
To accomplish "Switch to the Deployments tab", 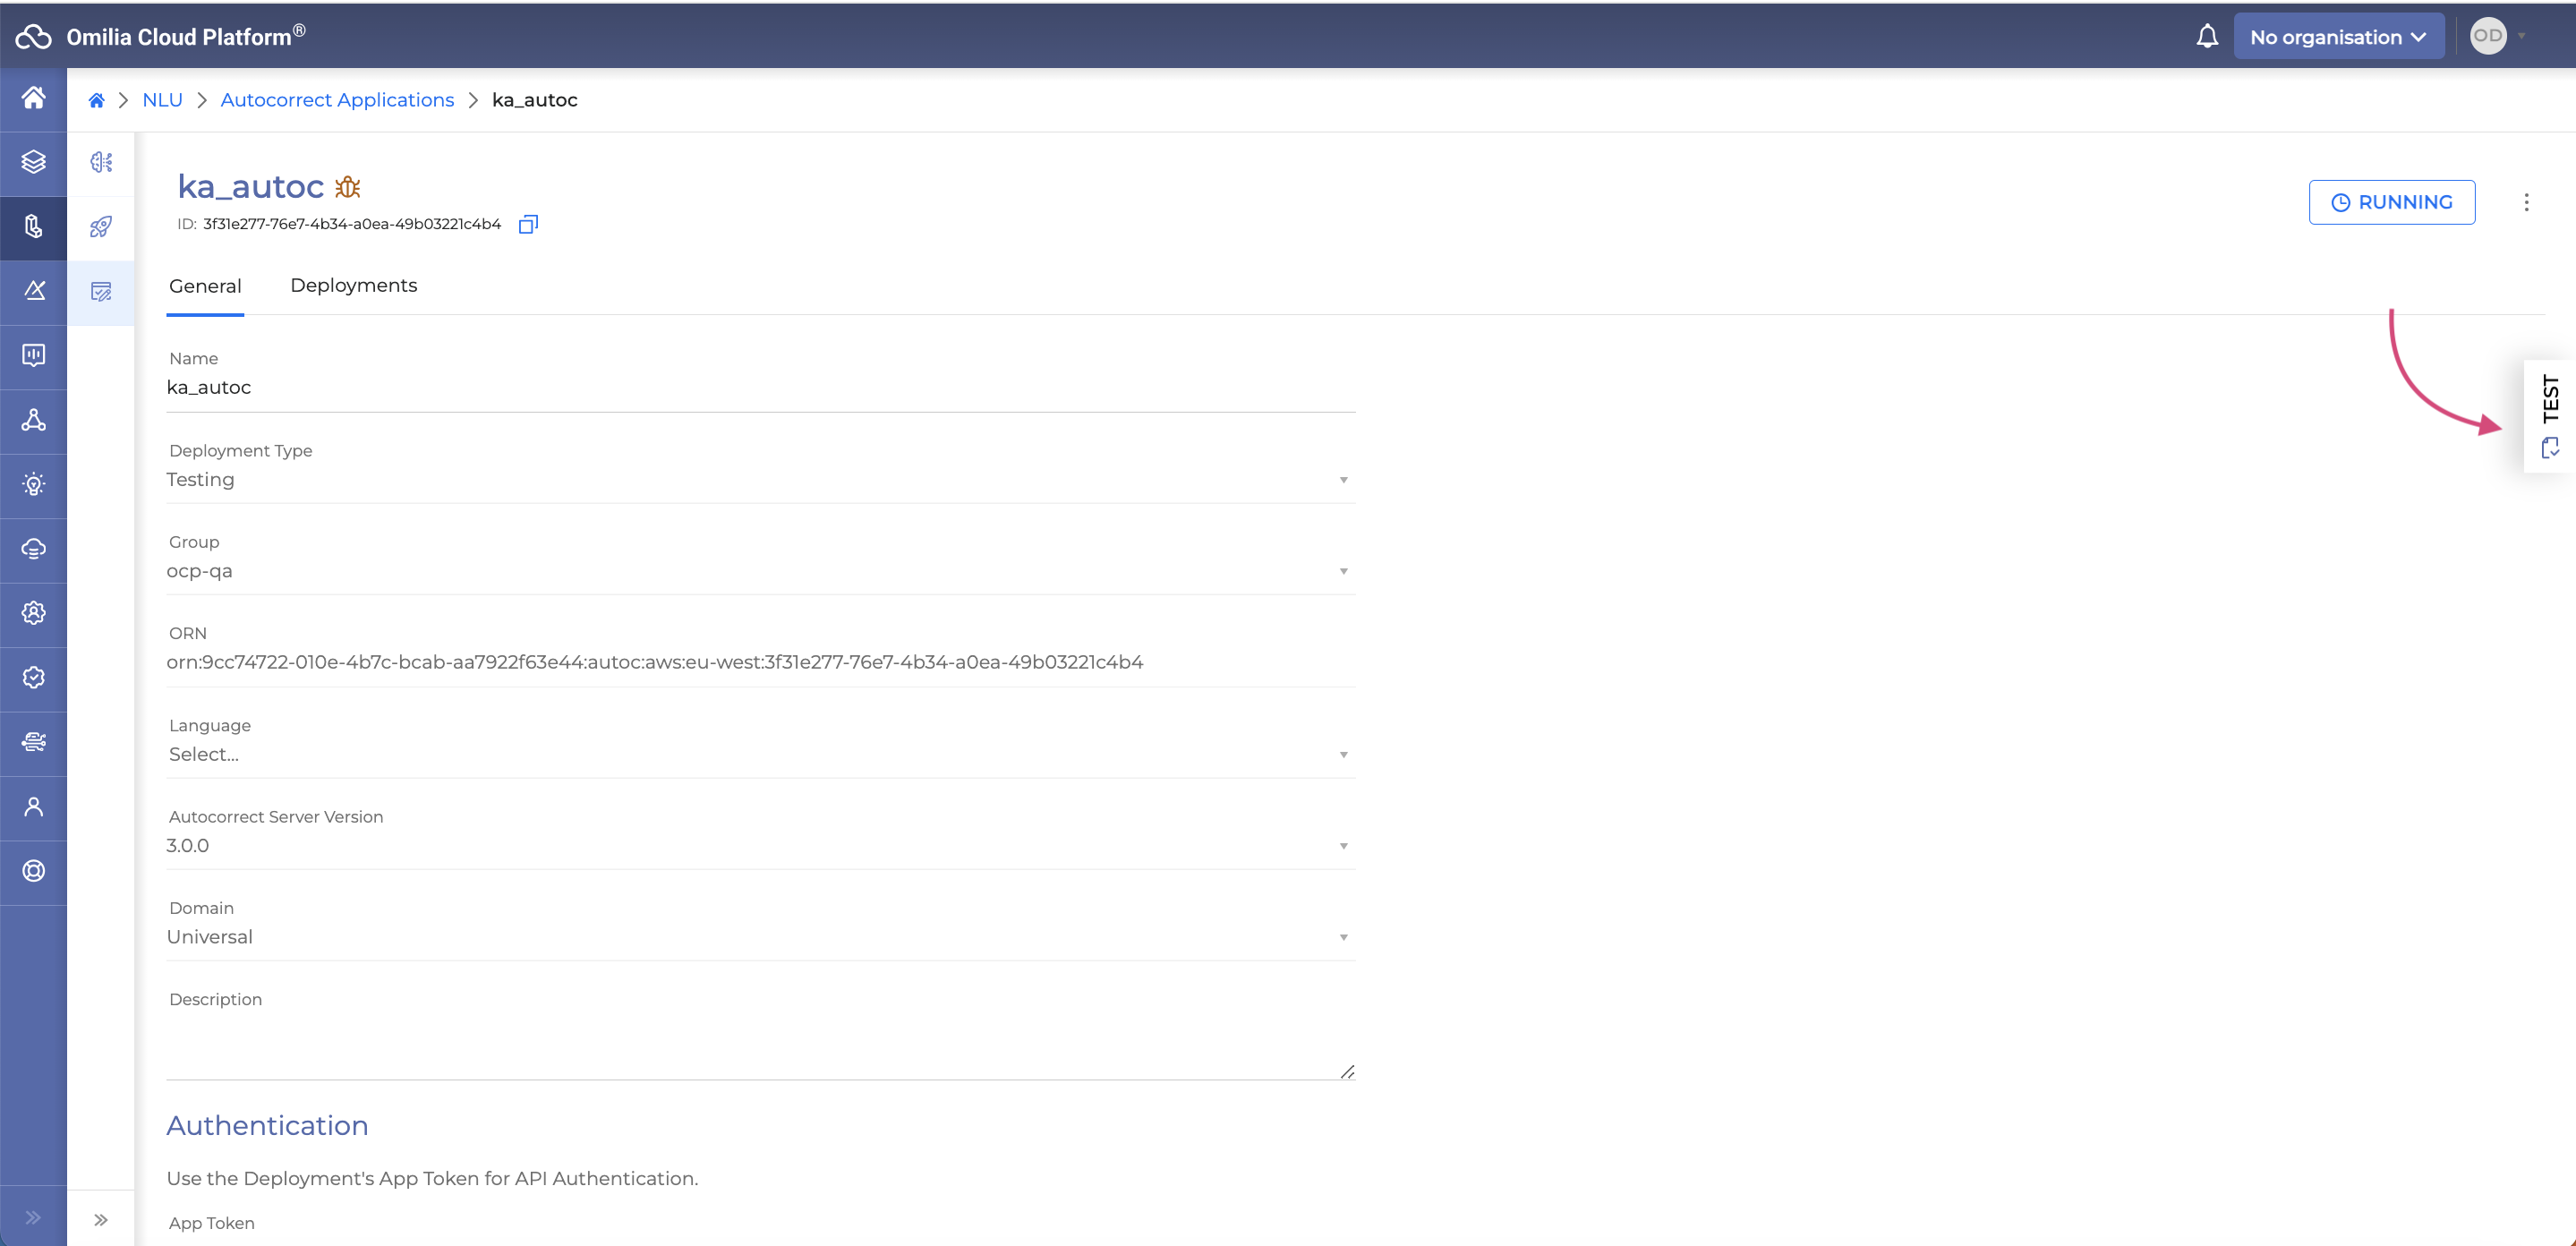I will click(x=354, y=285).
